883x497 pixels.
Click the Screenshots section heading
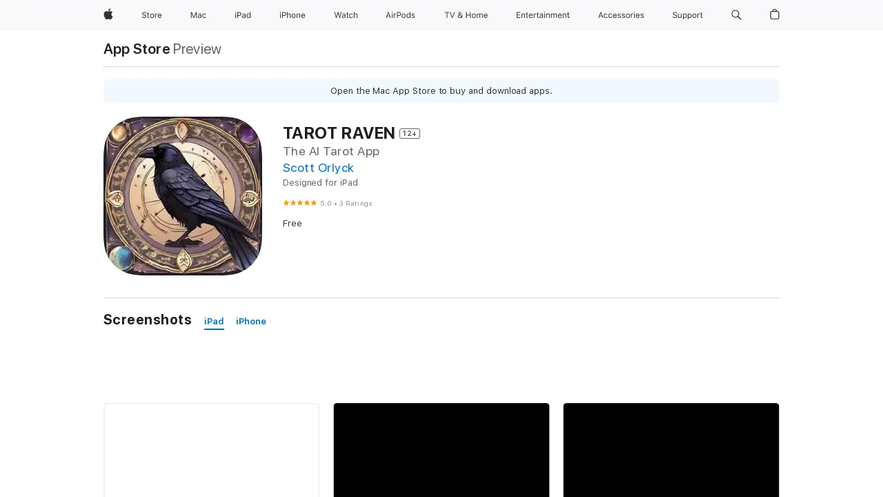click(x=148, y=320)
